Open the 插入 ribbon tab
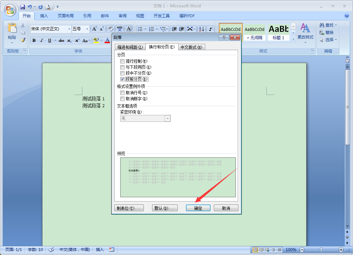The height and width of the screenshot is (255, 353). tap(44, 16)
